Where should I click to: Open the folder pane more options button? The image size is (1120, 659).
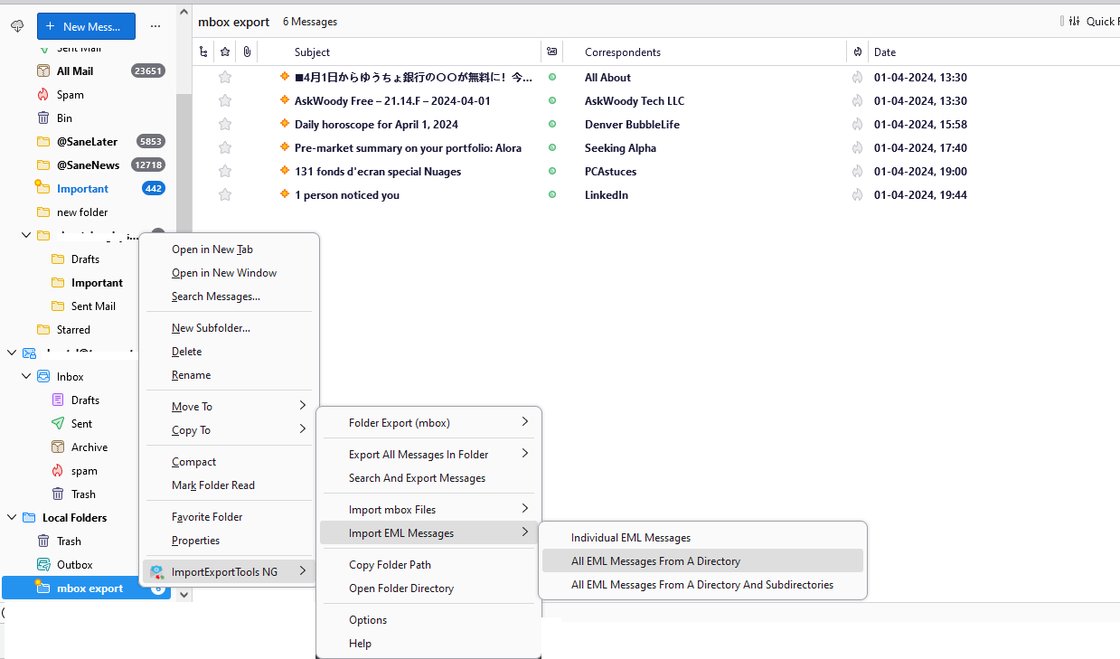coord(155,26)
